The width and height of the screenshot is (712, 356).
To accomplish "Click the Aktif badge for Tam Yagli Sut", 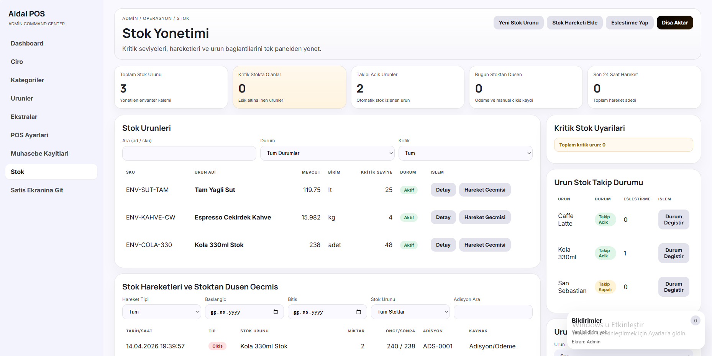I will coord(409,190).
